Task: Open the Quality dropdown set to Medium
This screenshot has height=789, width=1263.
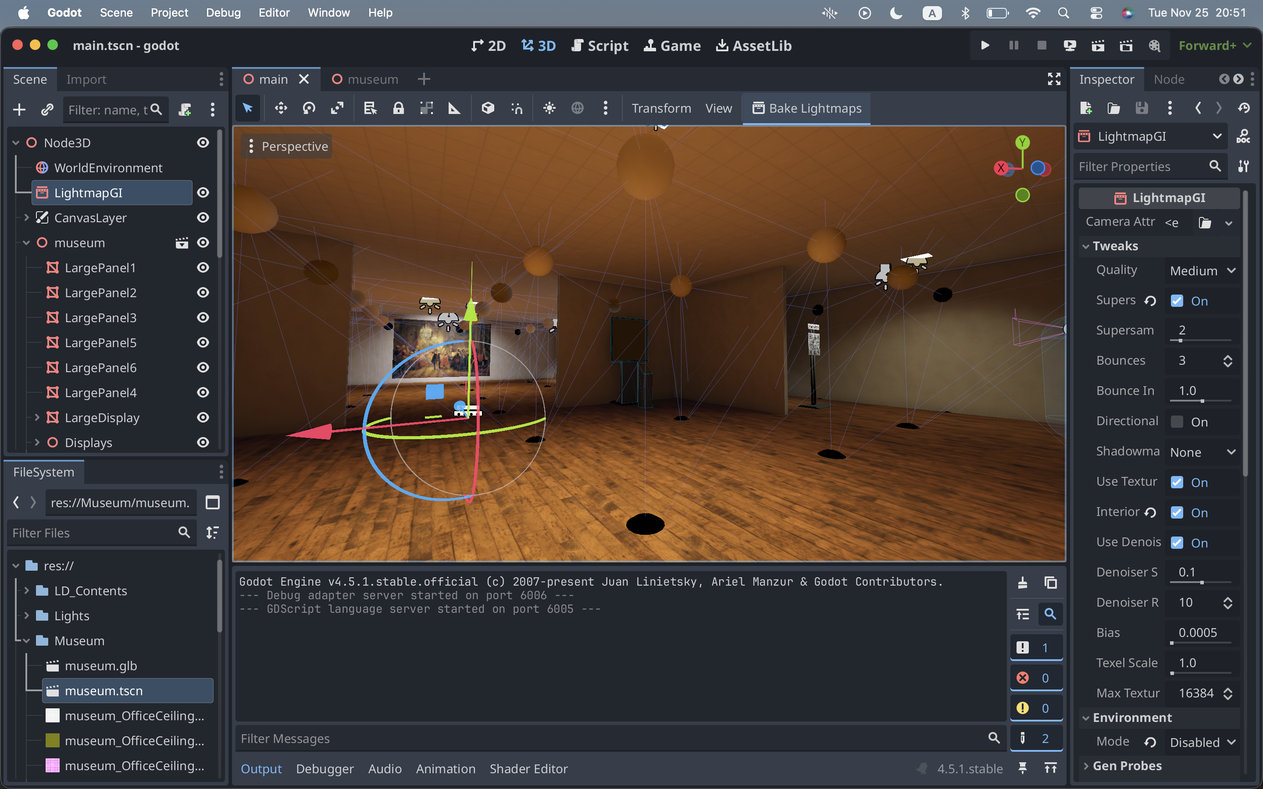Action: (x=1202, y=271)
